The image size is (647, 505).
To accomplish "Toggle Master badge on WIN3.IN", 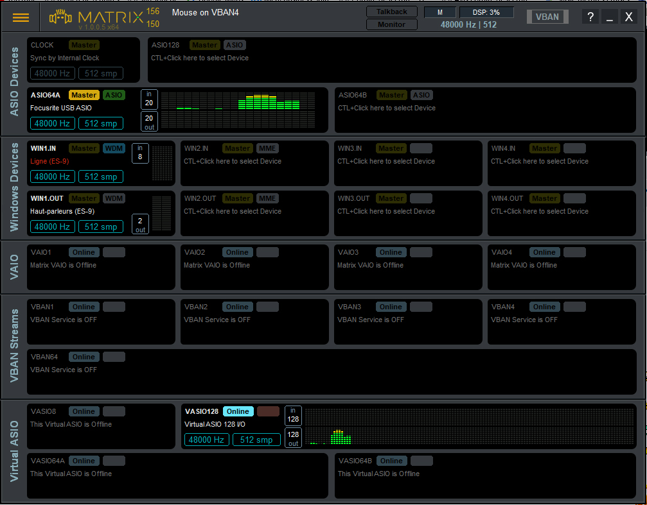I will click(x=391, y=148).
